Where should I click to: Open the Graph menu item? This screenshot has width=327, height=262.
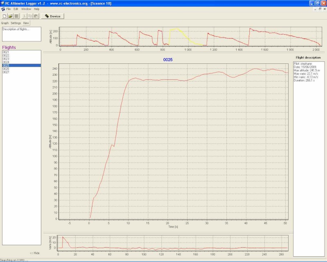pos(5,23)
